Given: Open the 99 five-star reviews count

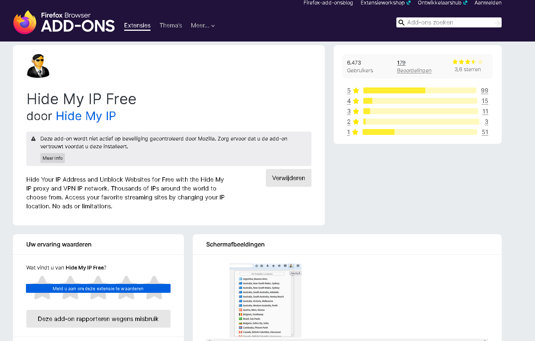Looking at the screenshot, I should [x=485, y=90].
